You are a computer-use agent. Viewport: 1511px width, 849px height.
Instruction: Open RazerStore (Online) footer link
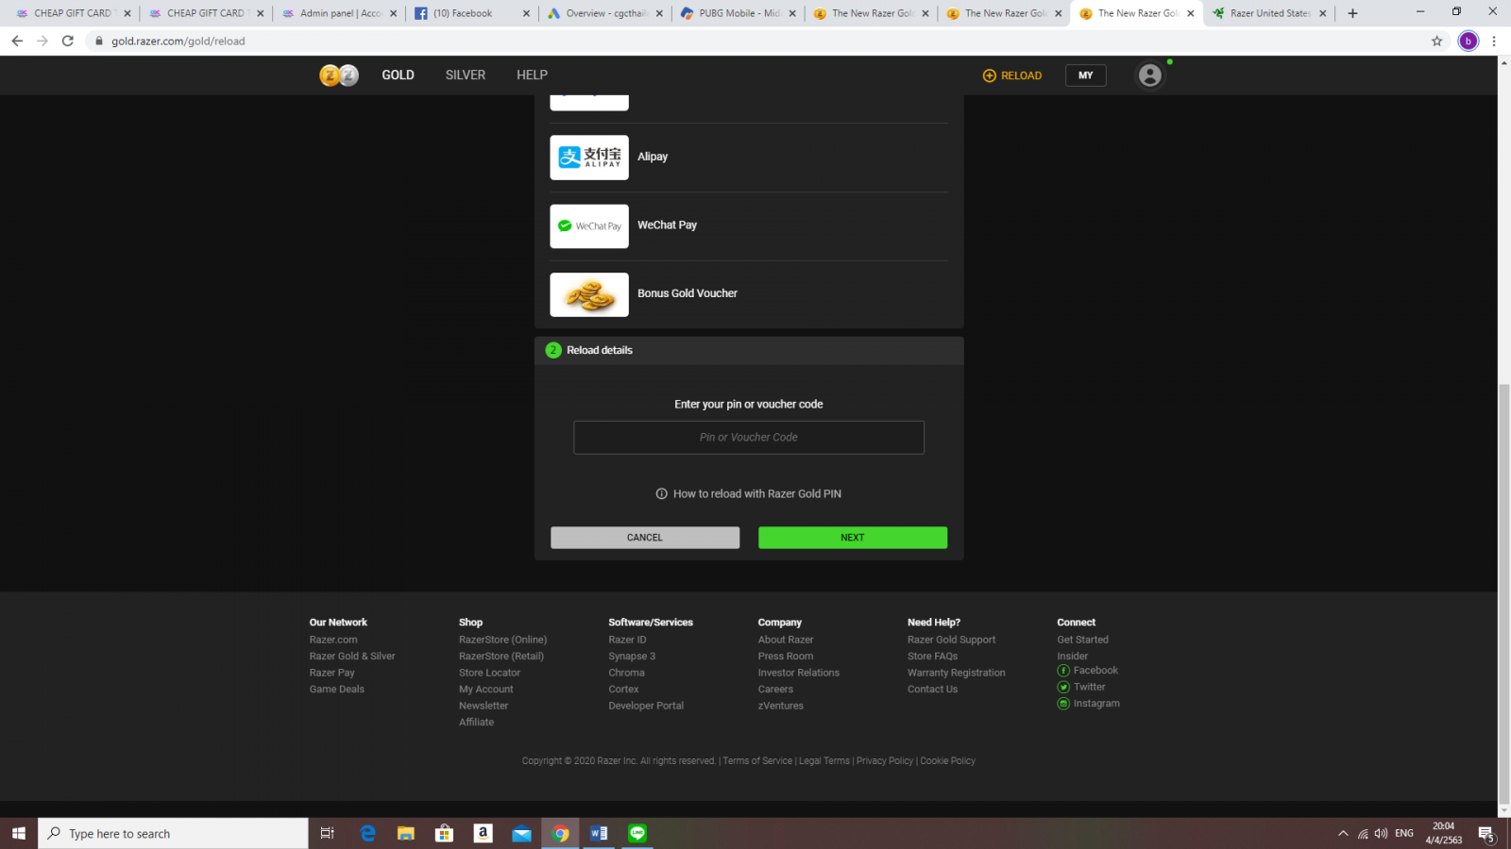(x=502, y=640)
